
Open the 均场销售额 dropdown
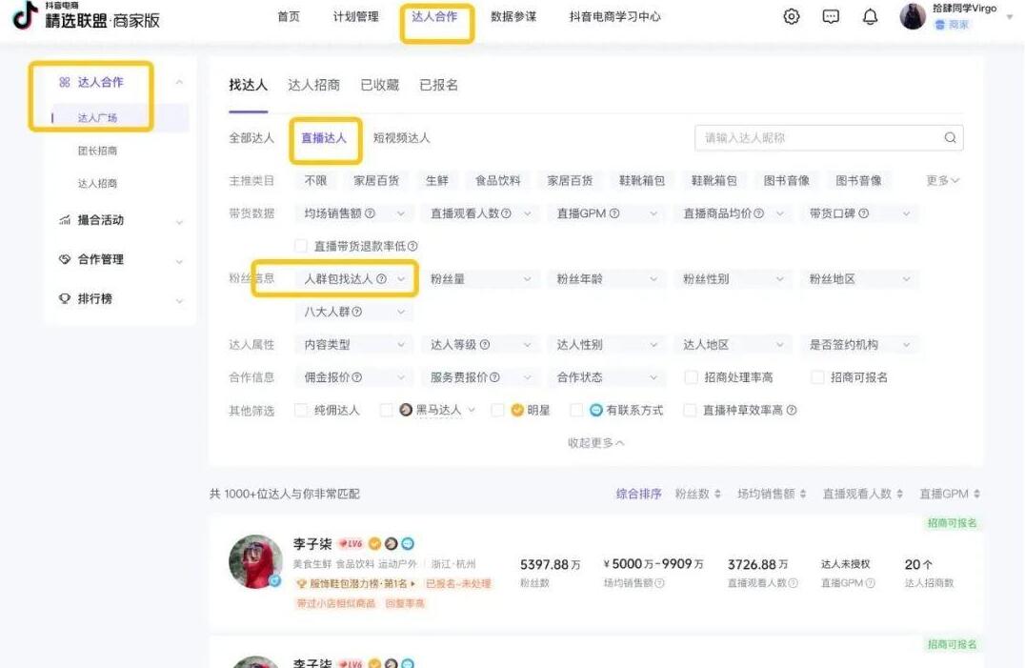(353, 213)
